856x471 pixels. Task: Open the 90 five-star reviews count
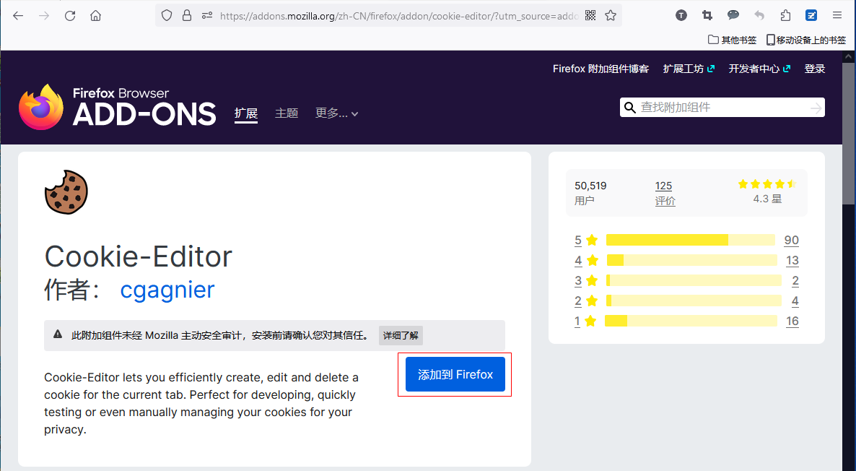pos(792,240)
